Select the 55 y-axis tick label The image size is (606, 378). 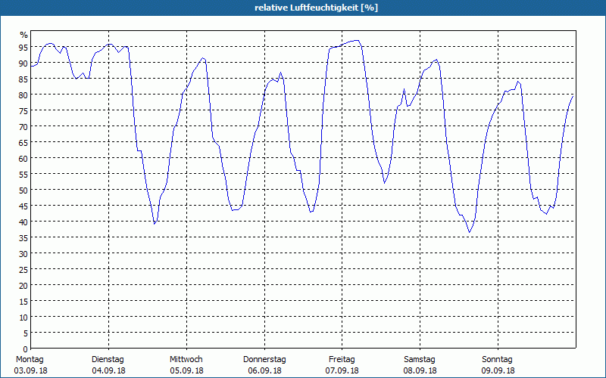pyautogui.click(x=23, y=174)
